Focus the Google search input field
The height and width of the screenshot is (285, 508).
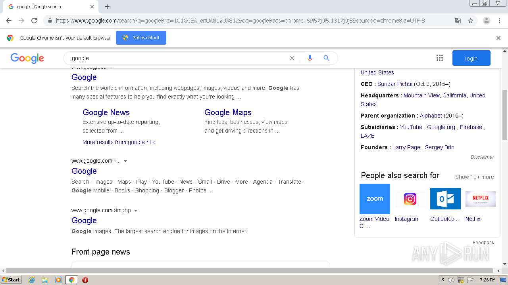[179, 58]
